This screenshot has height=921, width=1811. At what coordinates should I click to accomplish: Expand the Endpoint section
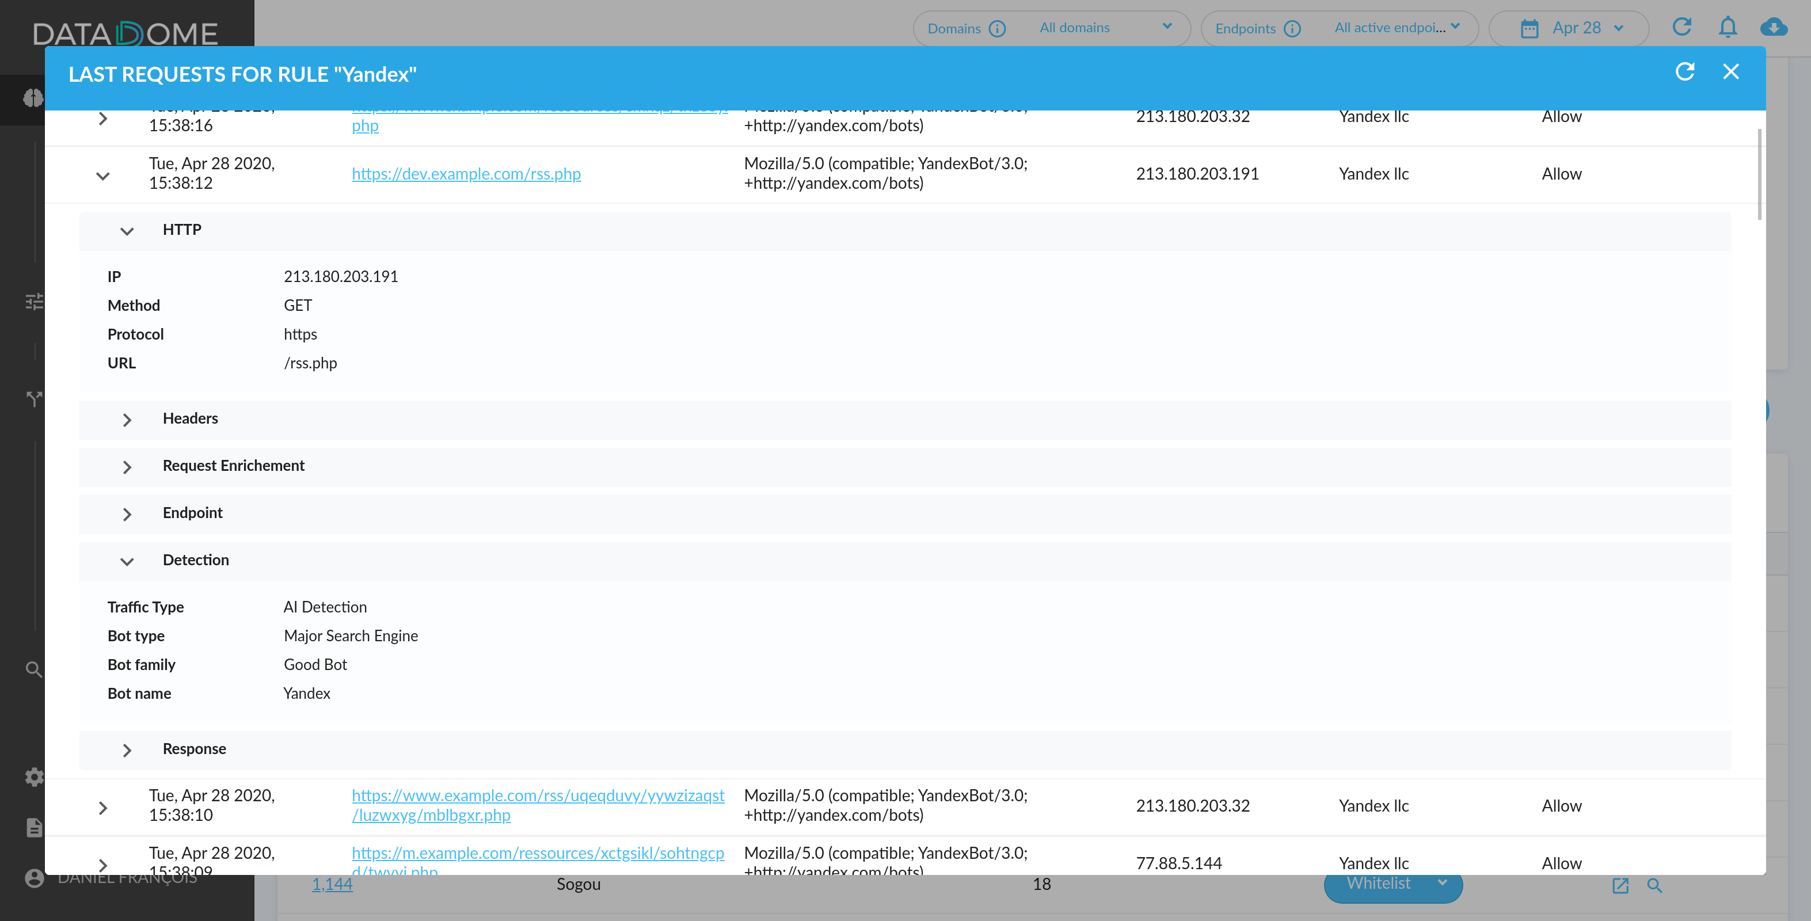tap(127, 514)
